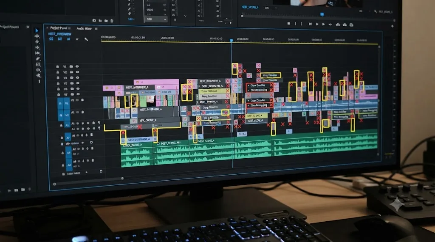Click the trash icon above the timeline panel

(x=112, y=21)
